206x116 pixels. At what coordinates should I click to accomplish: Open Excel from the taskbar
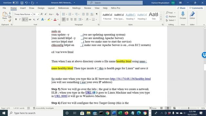click(x=120, y=113)
